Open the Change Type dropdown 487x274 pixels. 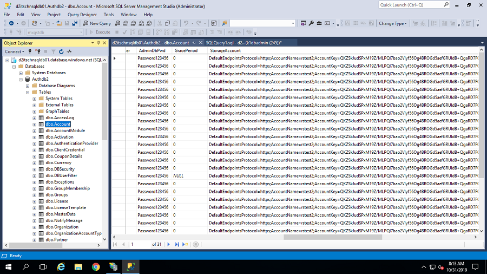393,23
